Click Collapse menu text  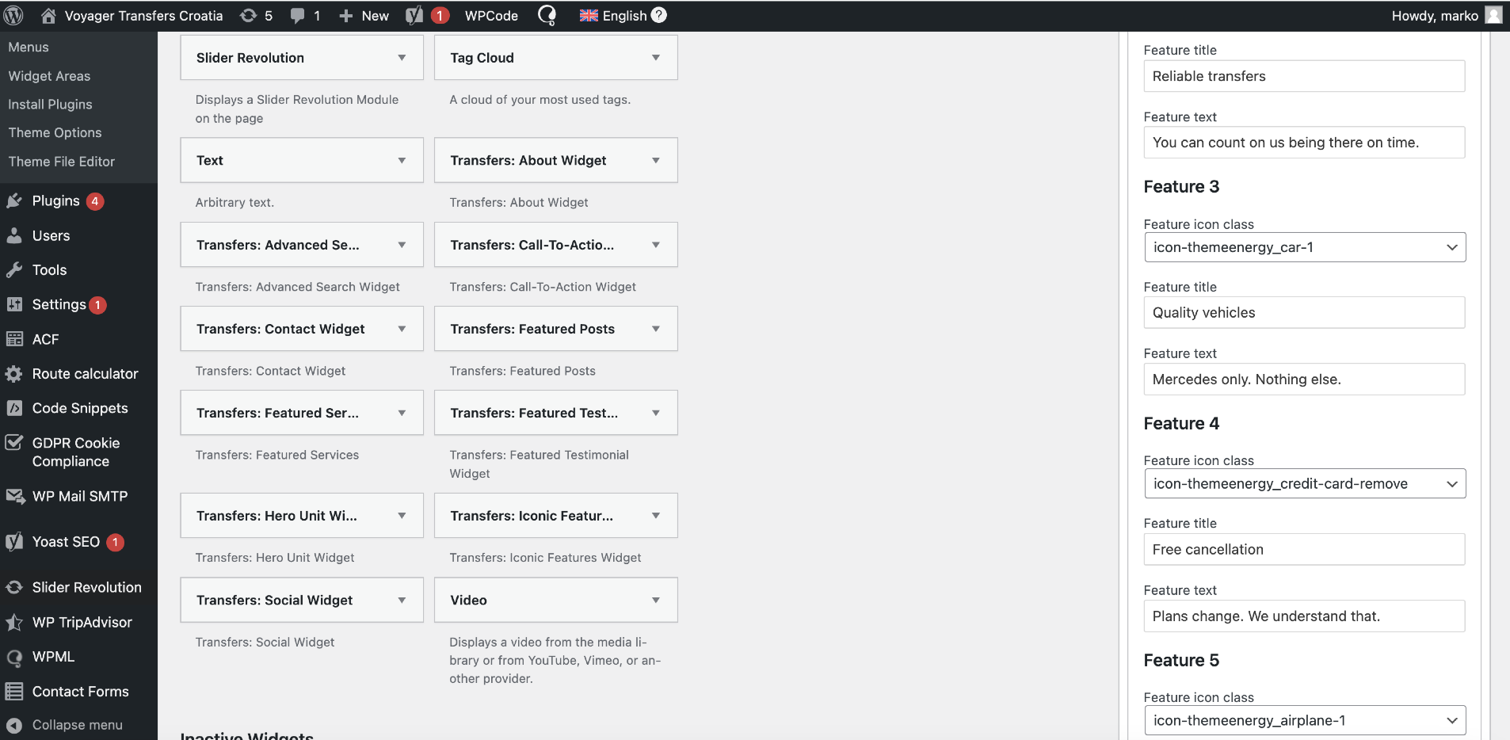pos(77,725)
